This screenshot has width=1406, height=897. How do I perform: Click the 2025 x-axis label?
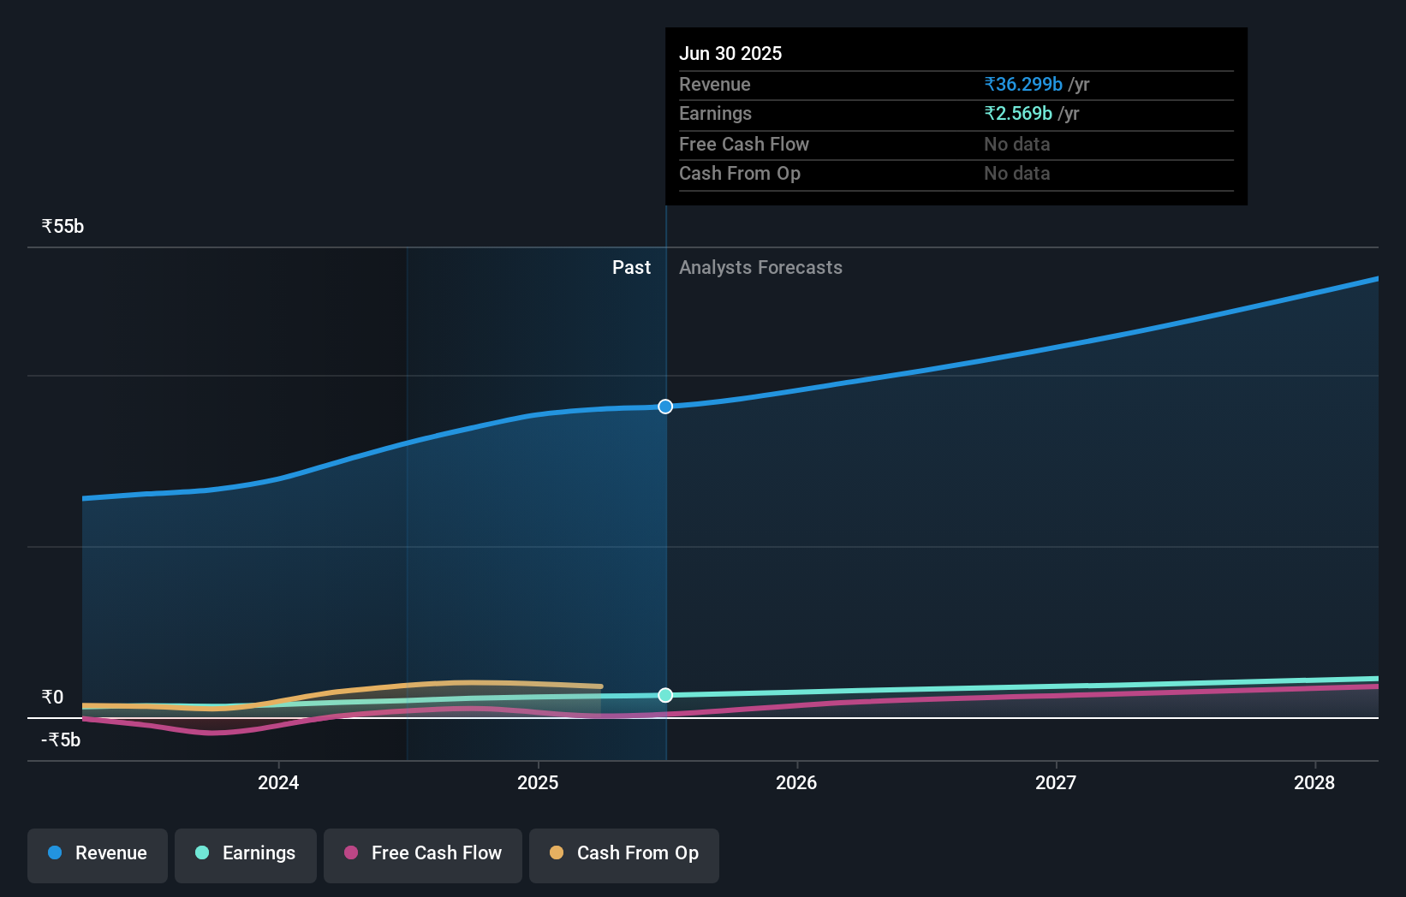[x=538, y=782]
